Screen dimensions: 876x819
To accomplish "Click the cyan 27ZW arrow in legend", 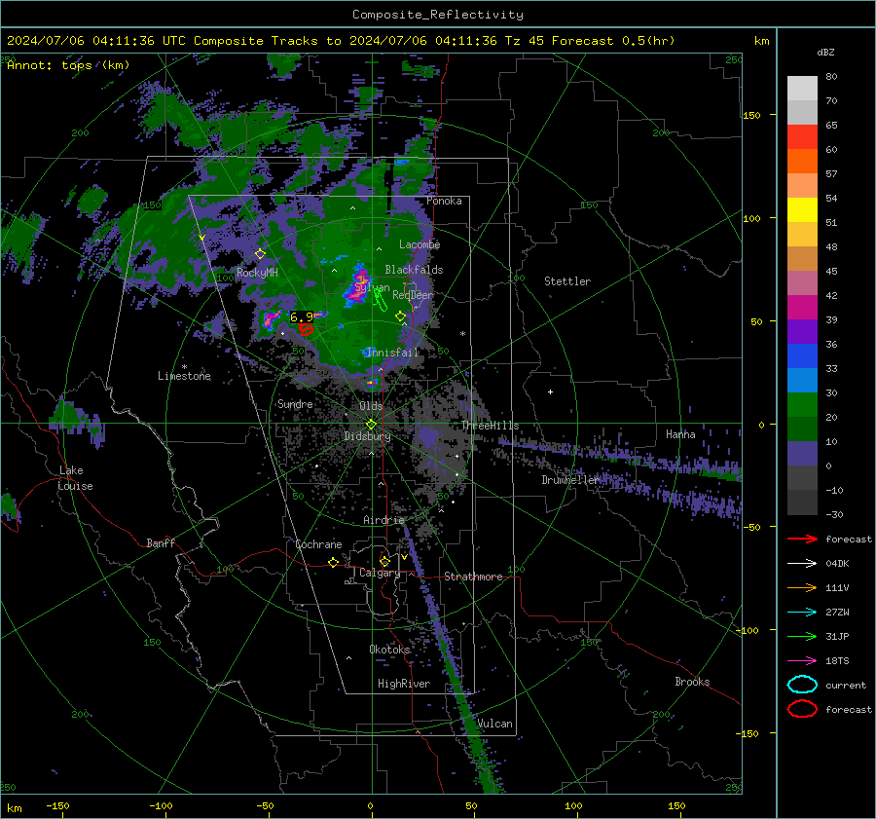I will tap(802, 613).
